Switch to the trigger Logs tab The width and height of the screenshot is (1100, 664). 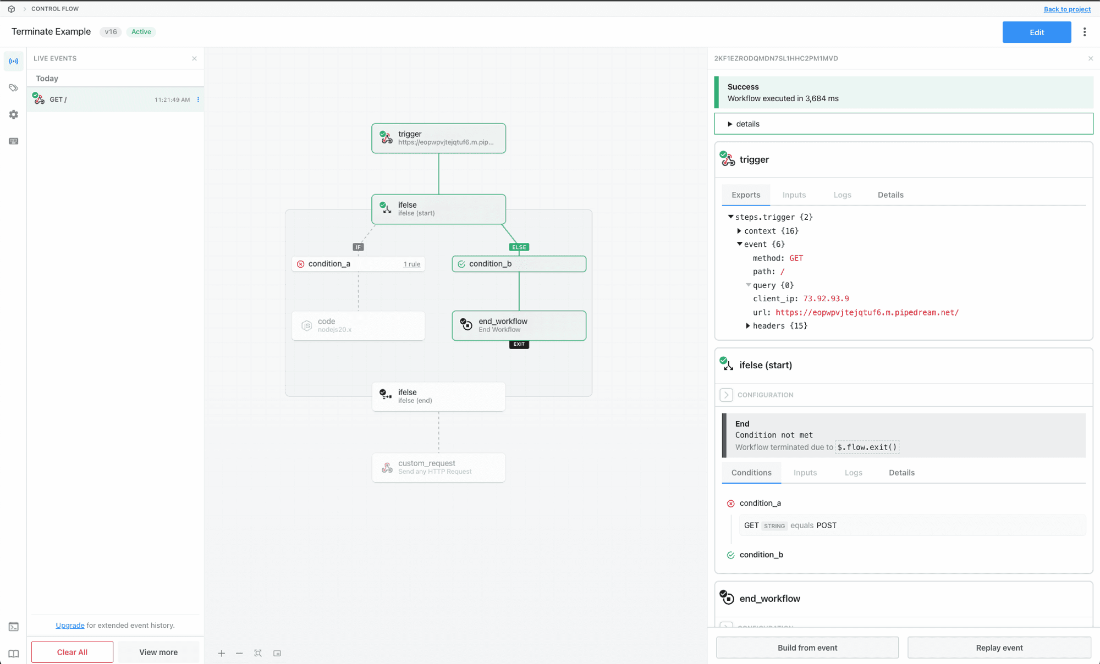(x=842, y=195)
